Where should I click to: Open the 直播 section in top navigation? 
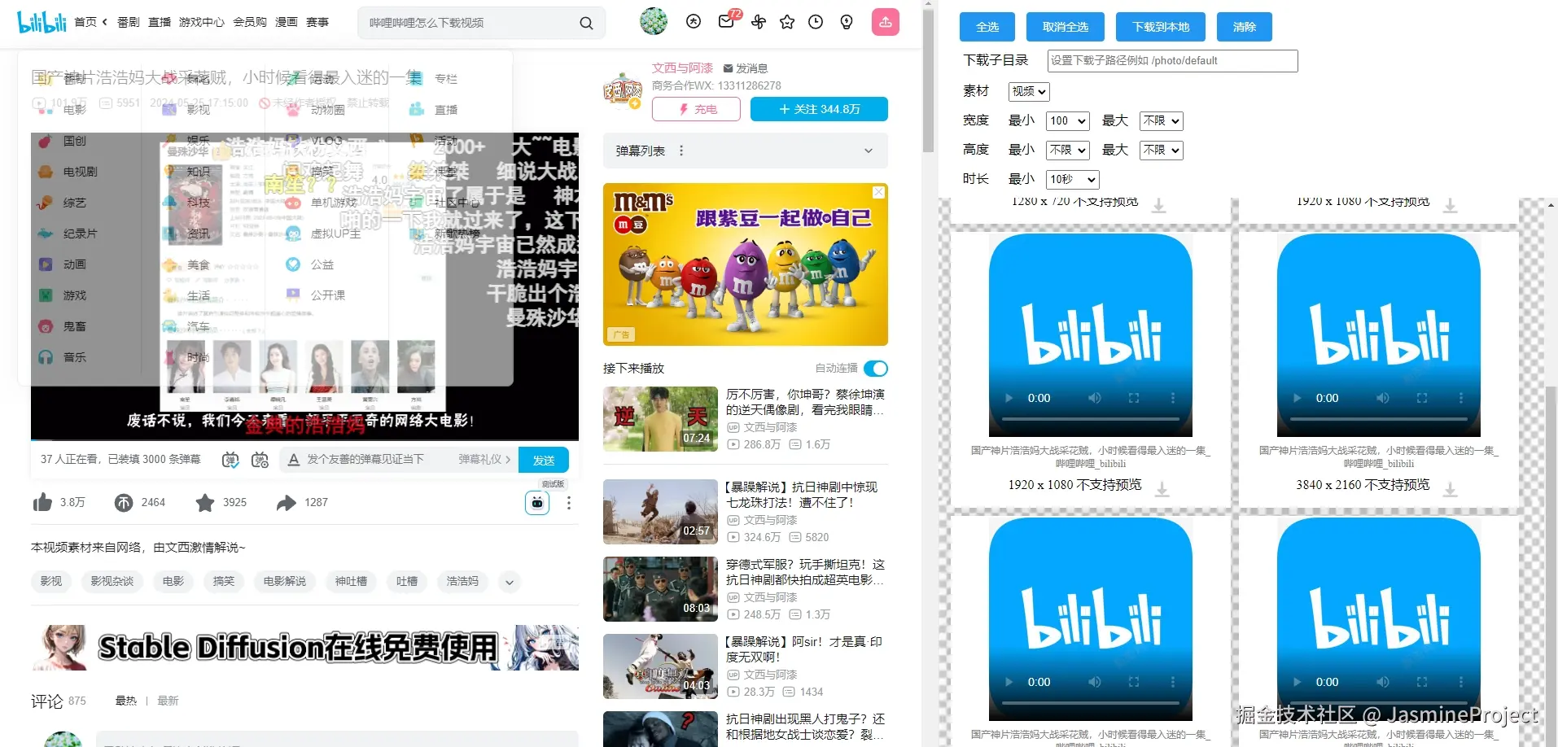click(159, 22)
